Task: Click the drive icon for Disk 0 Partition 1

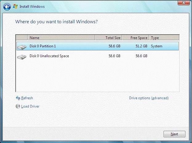Action: tap(22, 47)
